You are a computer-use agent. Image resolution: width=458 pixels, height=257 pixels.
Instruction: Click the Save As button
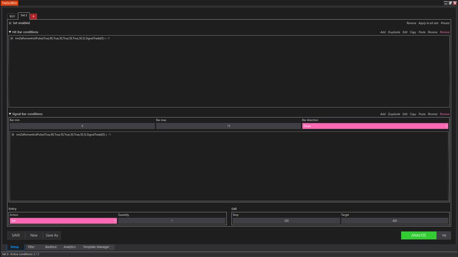tap(52, 236)
